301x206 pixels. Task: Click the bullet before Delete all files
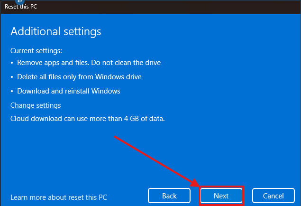[12, 77]
